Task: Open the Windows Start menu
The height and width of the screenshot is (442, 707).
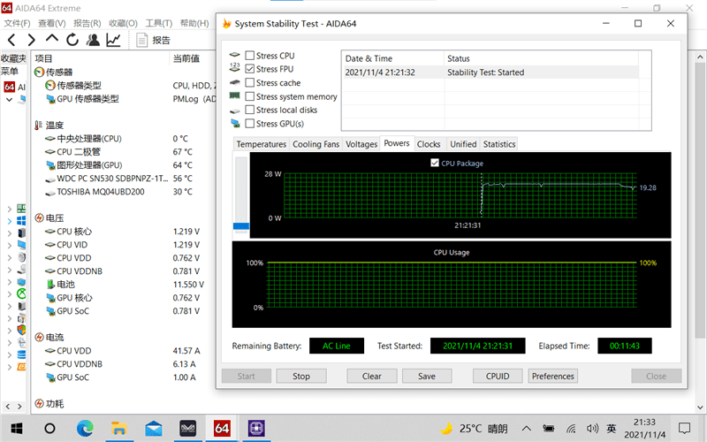Action: 17,428
